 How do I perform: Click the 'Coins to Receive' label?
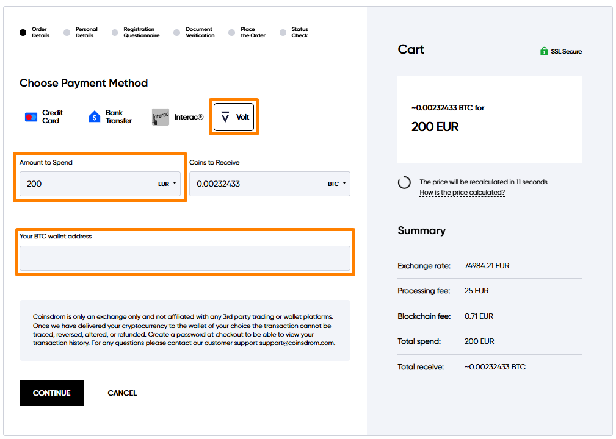[214, 162]
